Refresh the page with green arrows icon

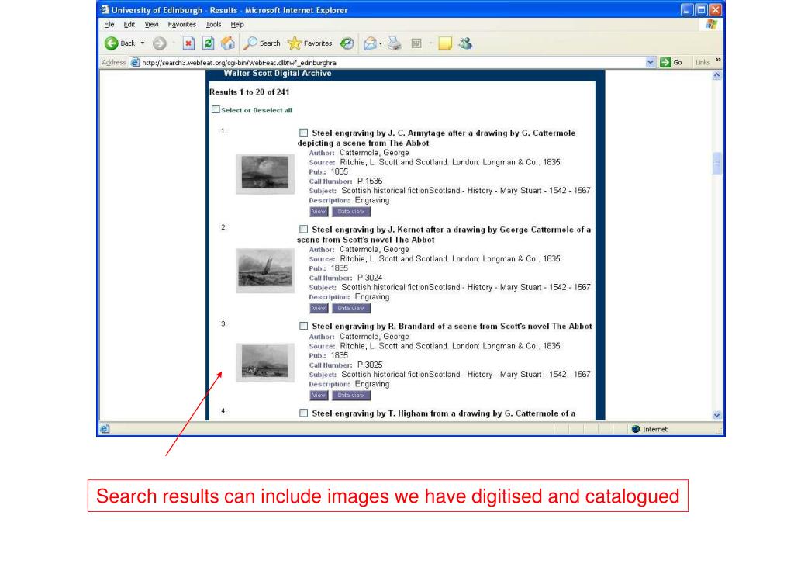(x=208, y=43)
